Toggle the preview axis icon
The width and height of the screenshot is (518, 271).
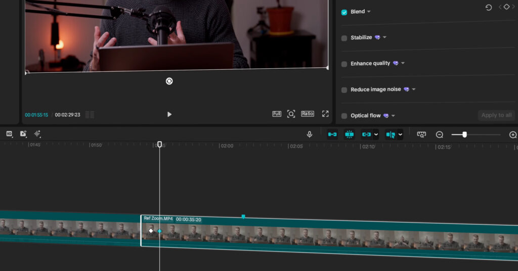coord(391,134)
